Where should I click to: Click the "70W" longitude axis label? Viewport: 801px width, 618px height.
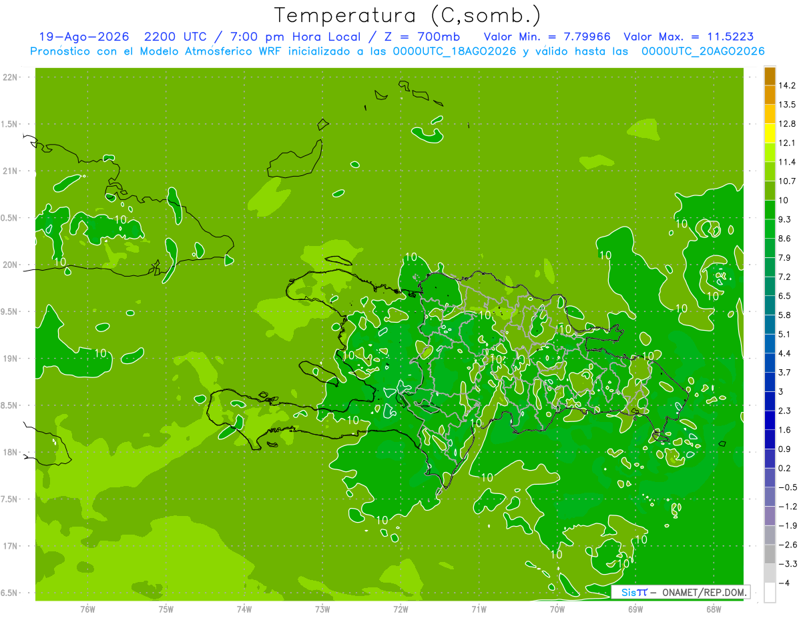557,609
